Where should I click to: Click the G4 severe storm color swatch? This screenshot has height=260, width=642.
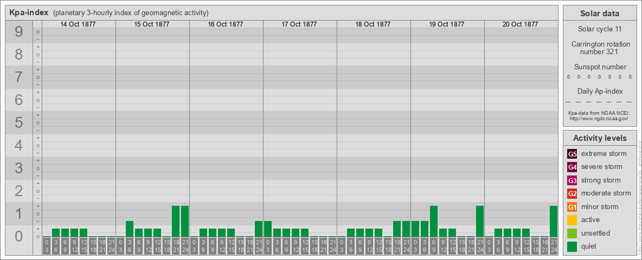[x=572, y=167]
